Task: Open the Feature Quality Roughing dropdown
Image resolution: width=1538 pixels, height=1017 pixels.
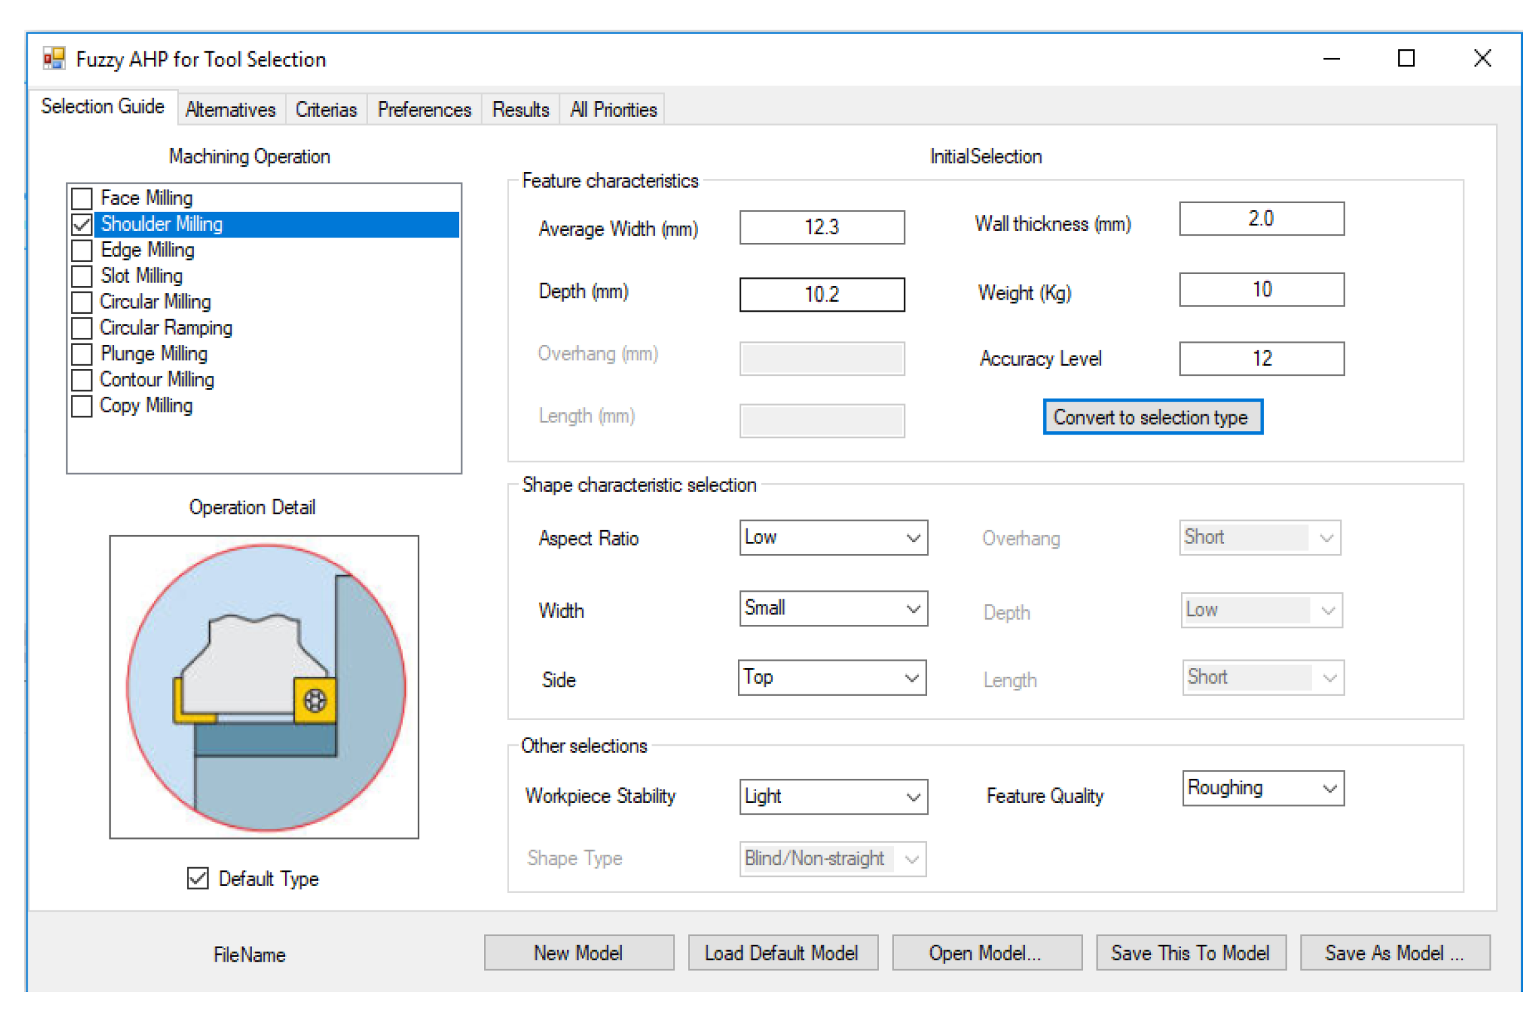Action: (1328, 788)
